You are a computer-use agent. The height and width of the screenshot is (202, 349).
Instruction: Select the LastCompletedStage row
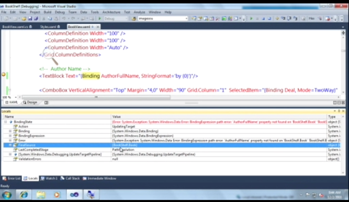coord(172,150)
